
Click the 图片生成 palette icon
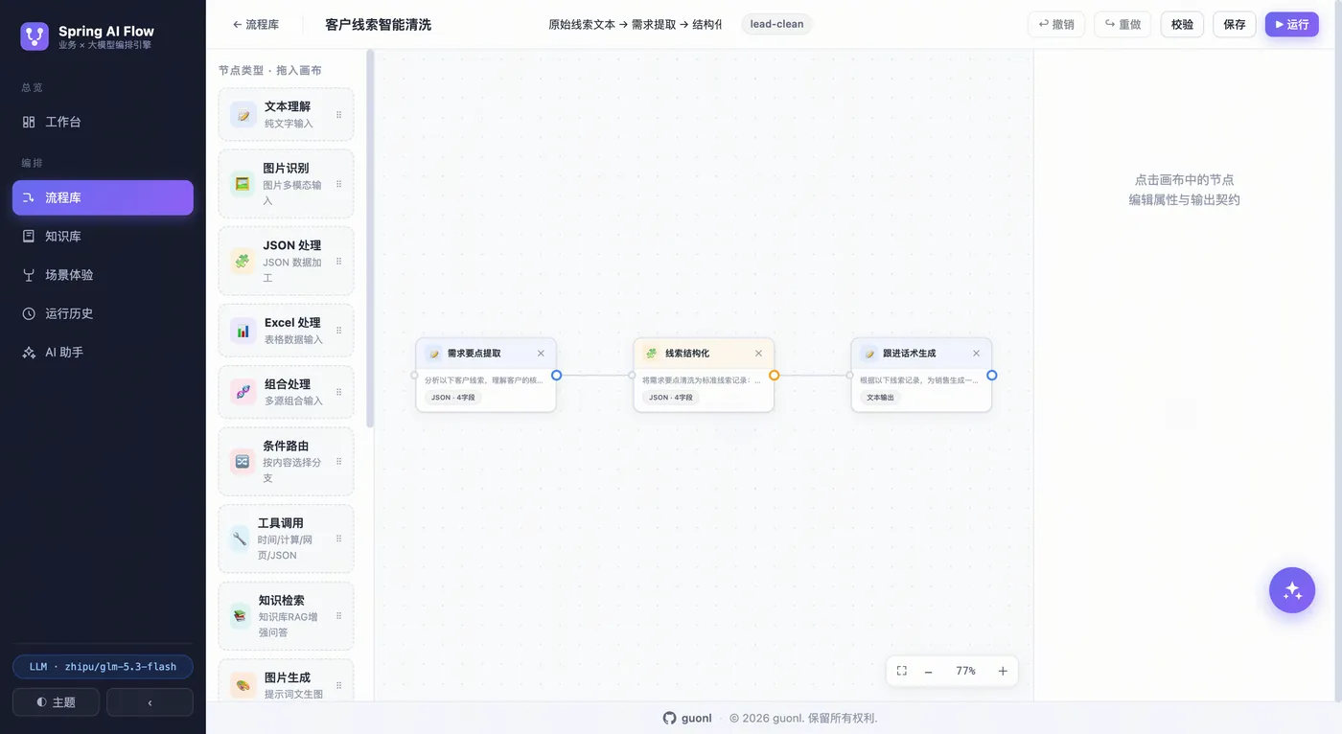coord(243,685)
